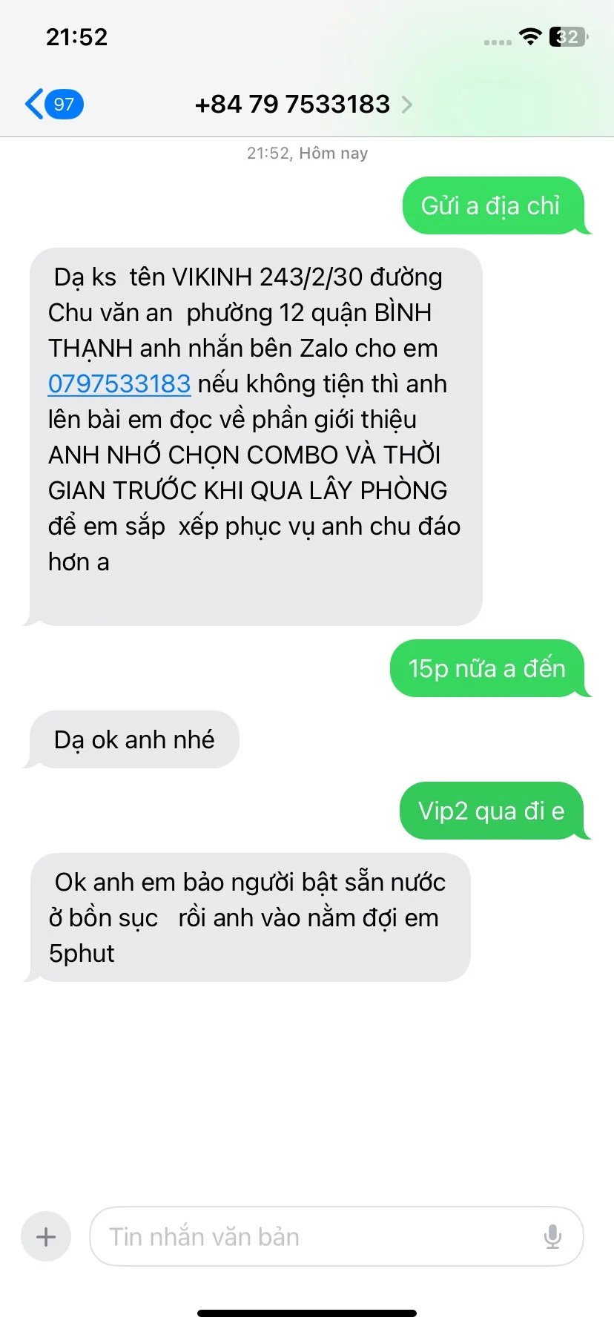The image size is (614, 1329).
Task: Open the 0797533183 phone number link
Action: tap(119, 383)
